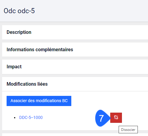
Task: Expand the Description section
Action: coord(75,32)
